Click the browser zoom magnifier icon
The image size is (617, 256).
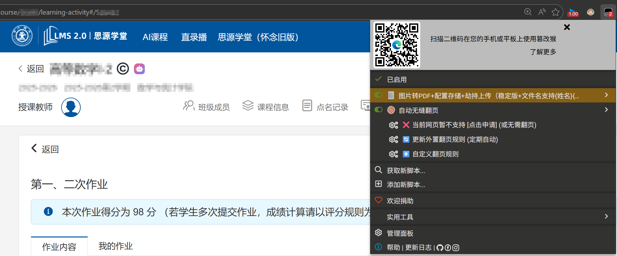[528, 12]
